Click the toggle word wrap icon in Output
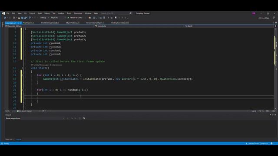The image size is (278, 156). 84,118
